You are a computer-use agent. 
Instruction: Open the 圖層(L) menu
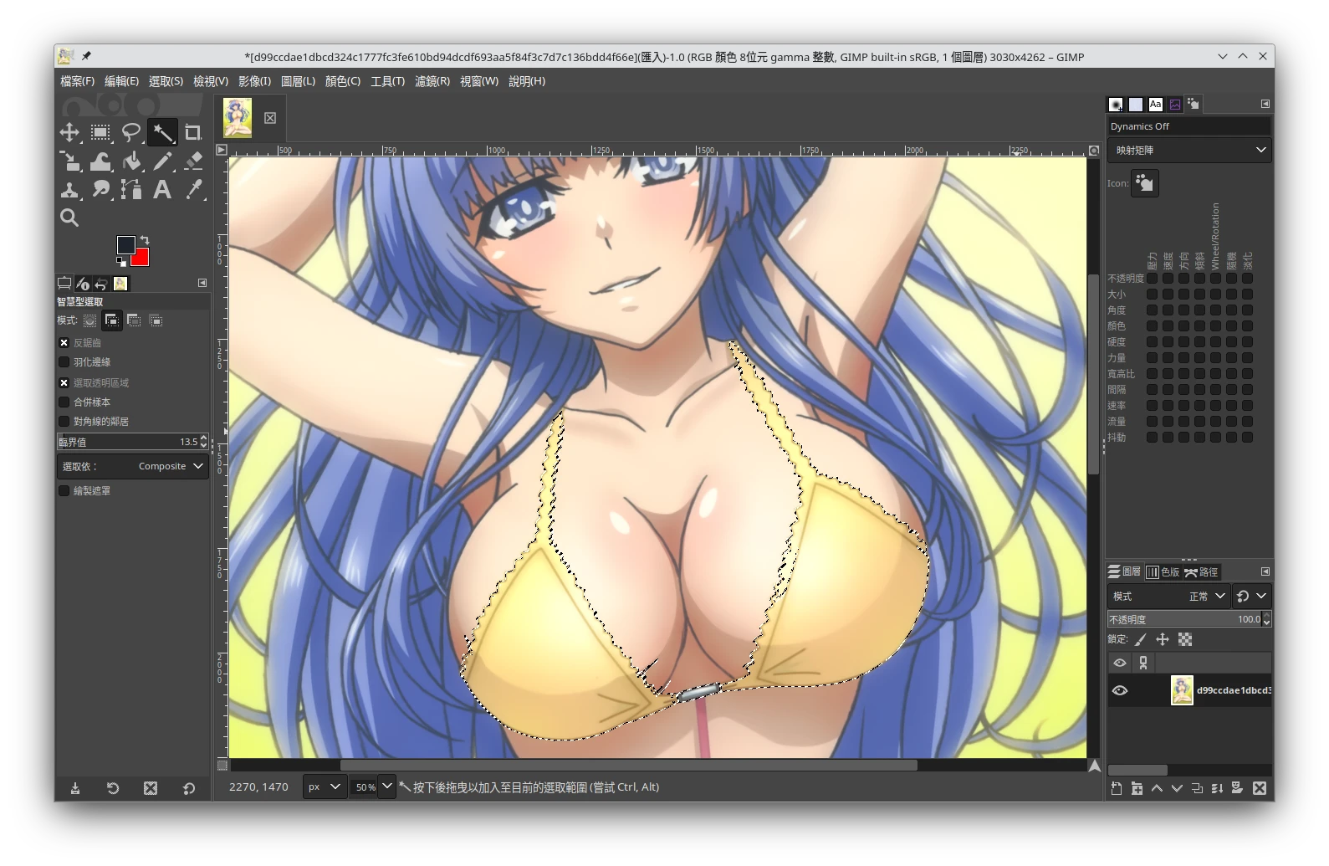tap(298, 81)
